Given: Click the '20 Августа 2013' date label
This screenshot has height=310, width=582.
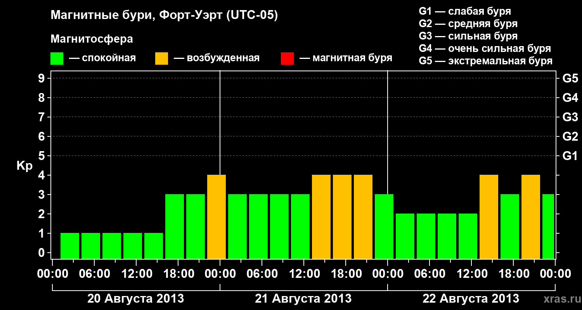Looking at the screenshot, I should click(x=136, y=298).
